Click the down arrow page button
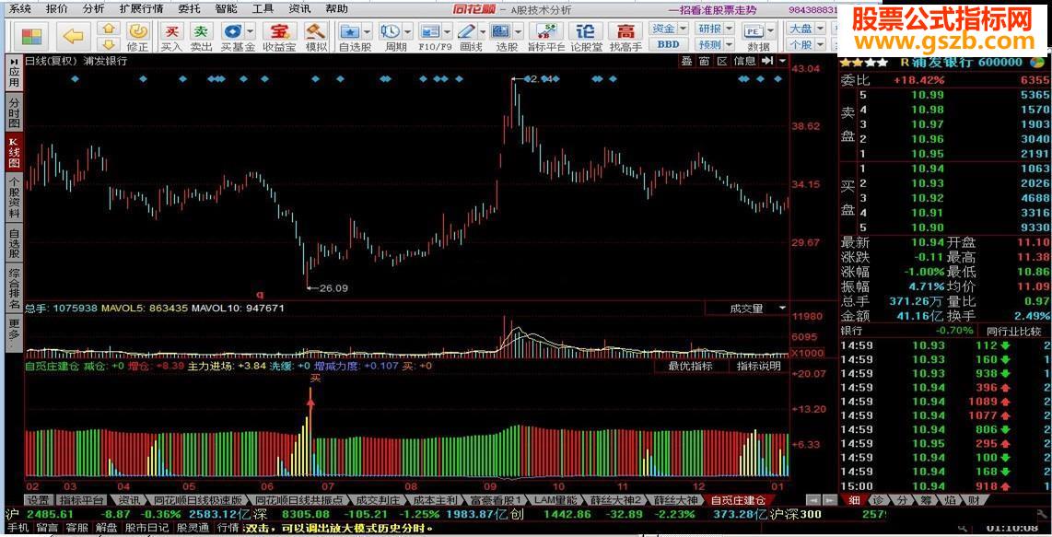 tap(110, 45)
